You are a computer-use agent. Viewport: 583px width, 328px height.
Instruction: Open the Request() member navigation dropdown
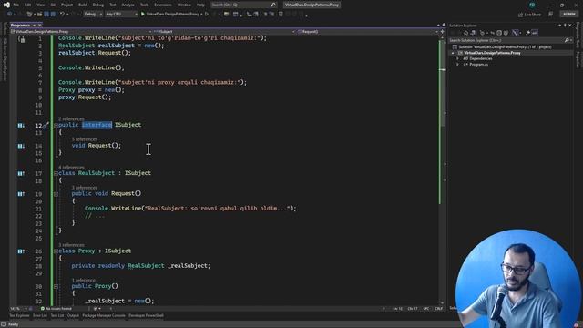click(x=367, y=32)
